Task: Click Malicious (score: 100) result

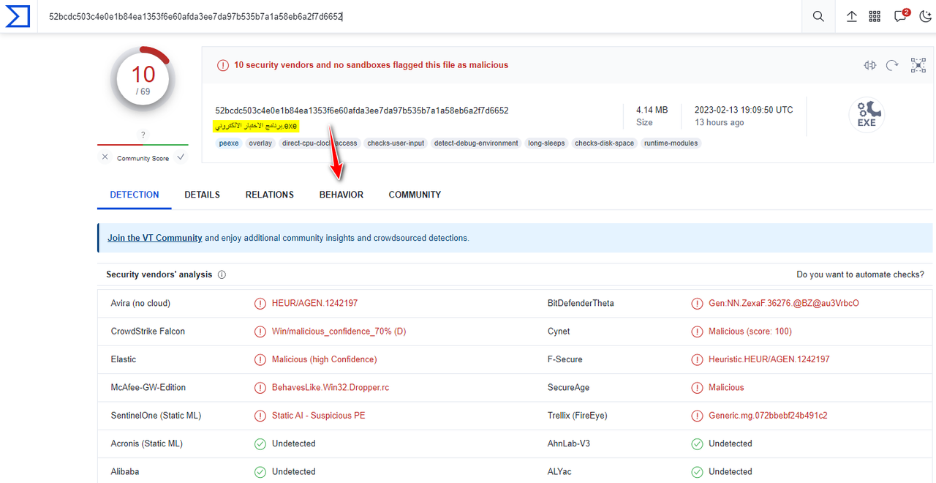Action: click(750, 332)
